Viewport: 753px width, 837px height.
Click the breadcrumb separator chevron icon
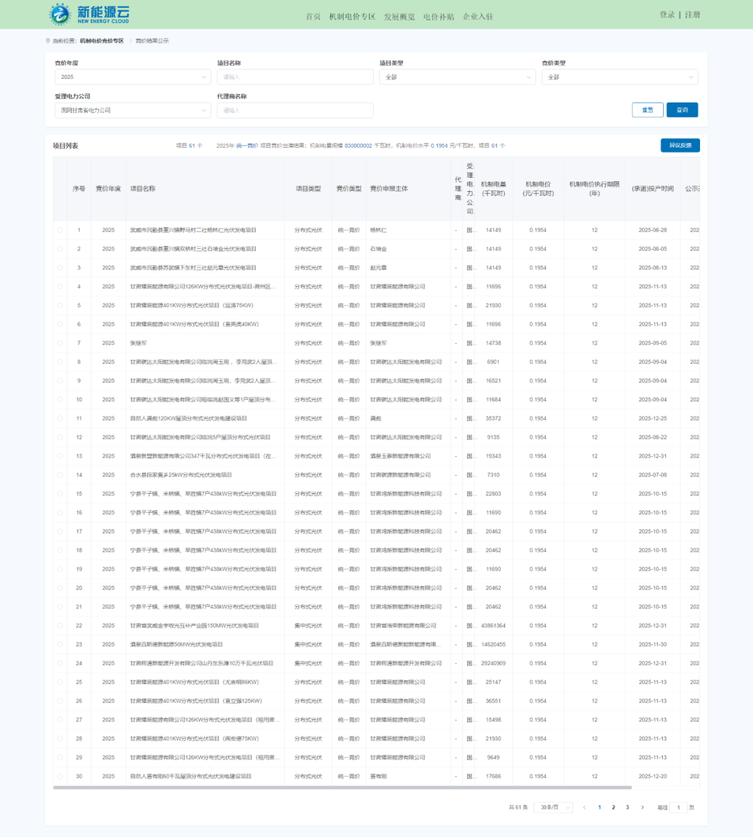130,41
